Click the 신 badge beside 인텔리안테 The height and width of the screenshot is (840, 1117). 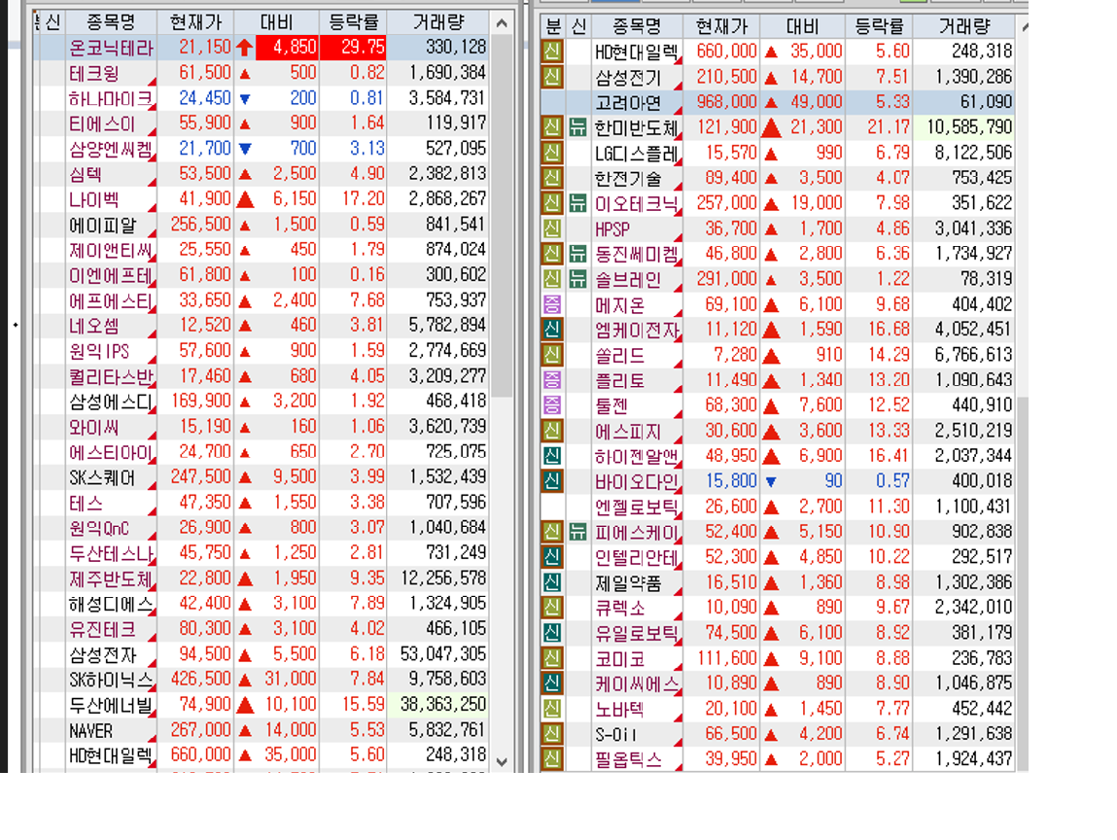(552, 557)
